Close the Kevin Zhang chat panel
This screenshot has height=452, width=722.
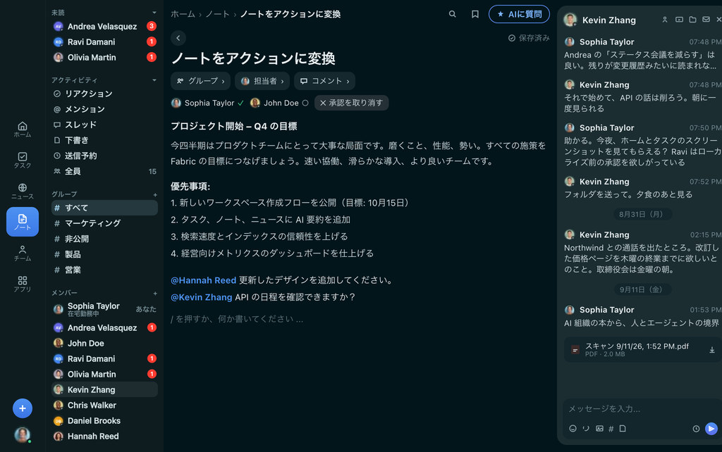(x=718, y=20)
